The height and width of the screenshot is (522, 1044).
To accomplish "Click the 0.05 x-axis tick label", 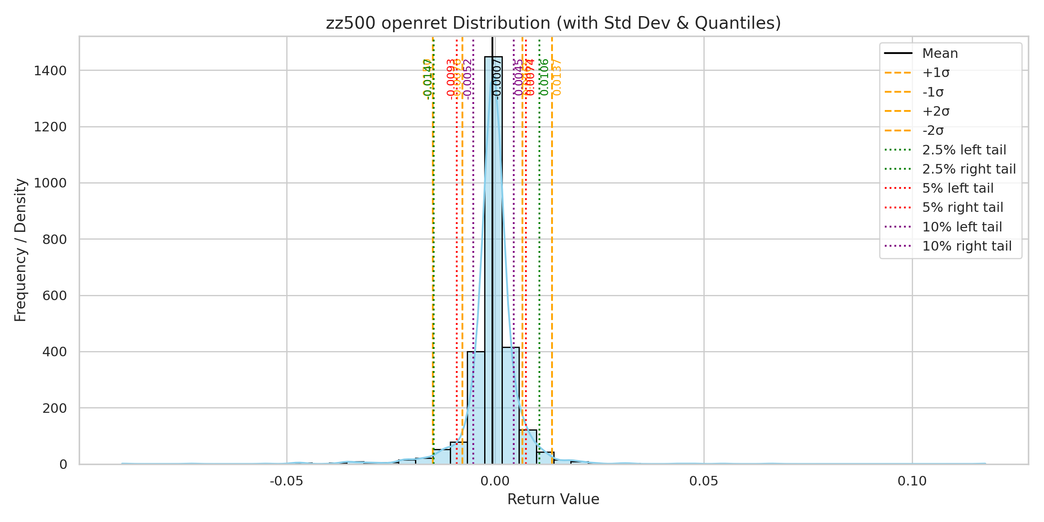I will 703,481.
